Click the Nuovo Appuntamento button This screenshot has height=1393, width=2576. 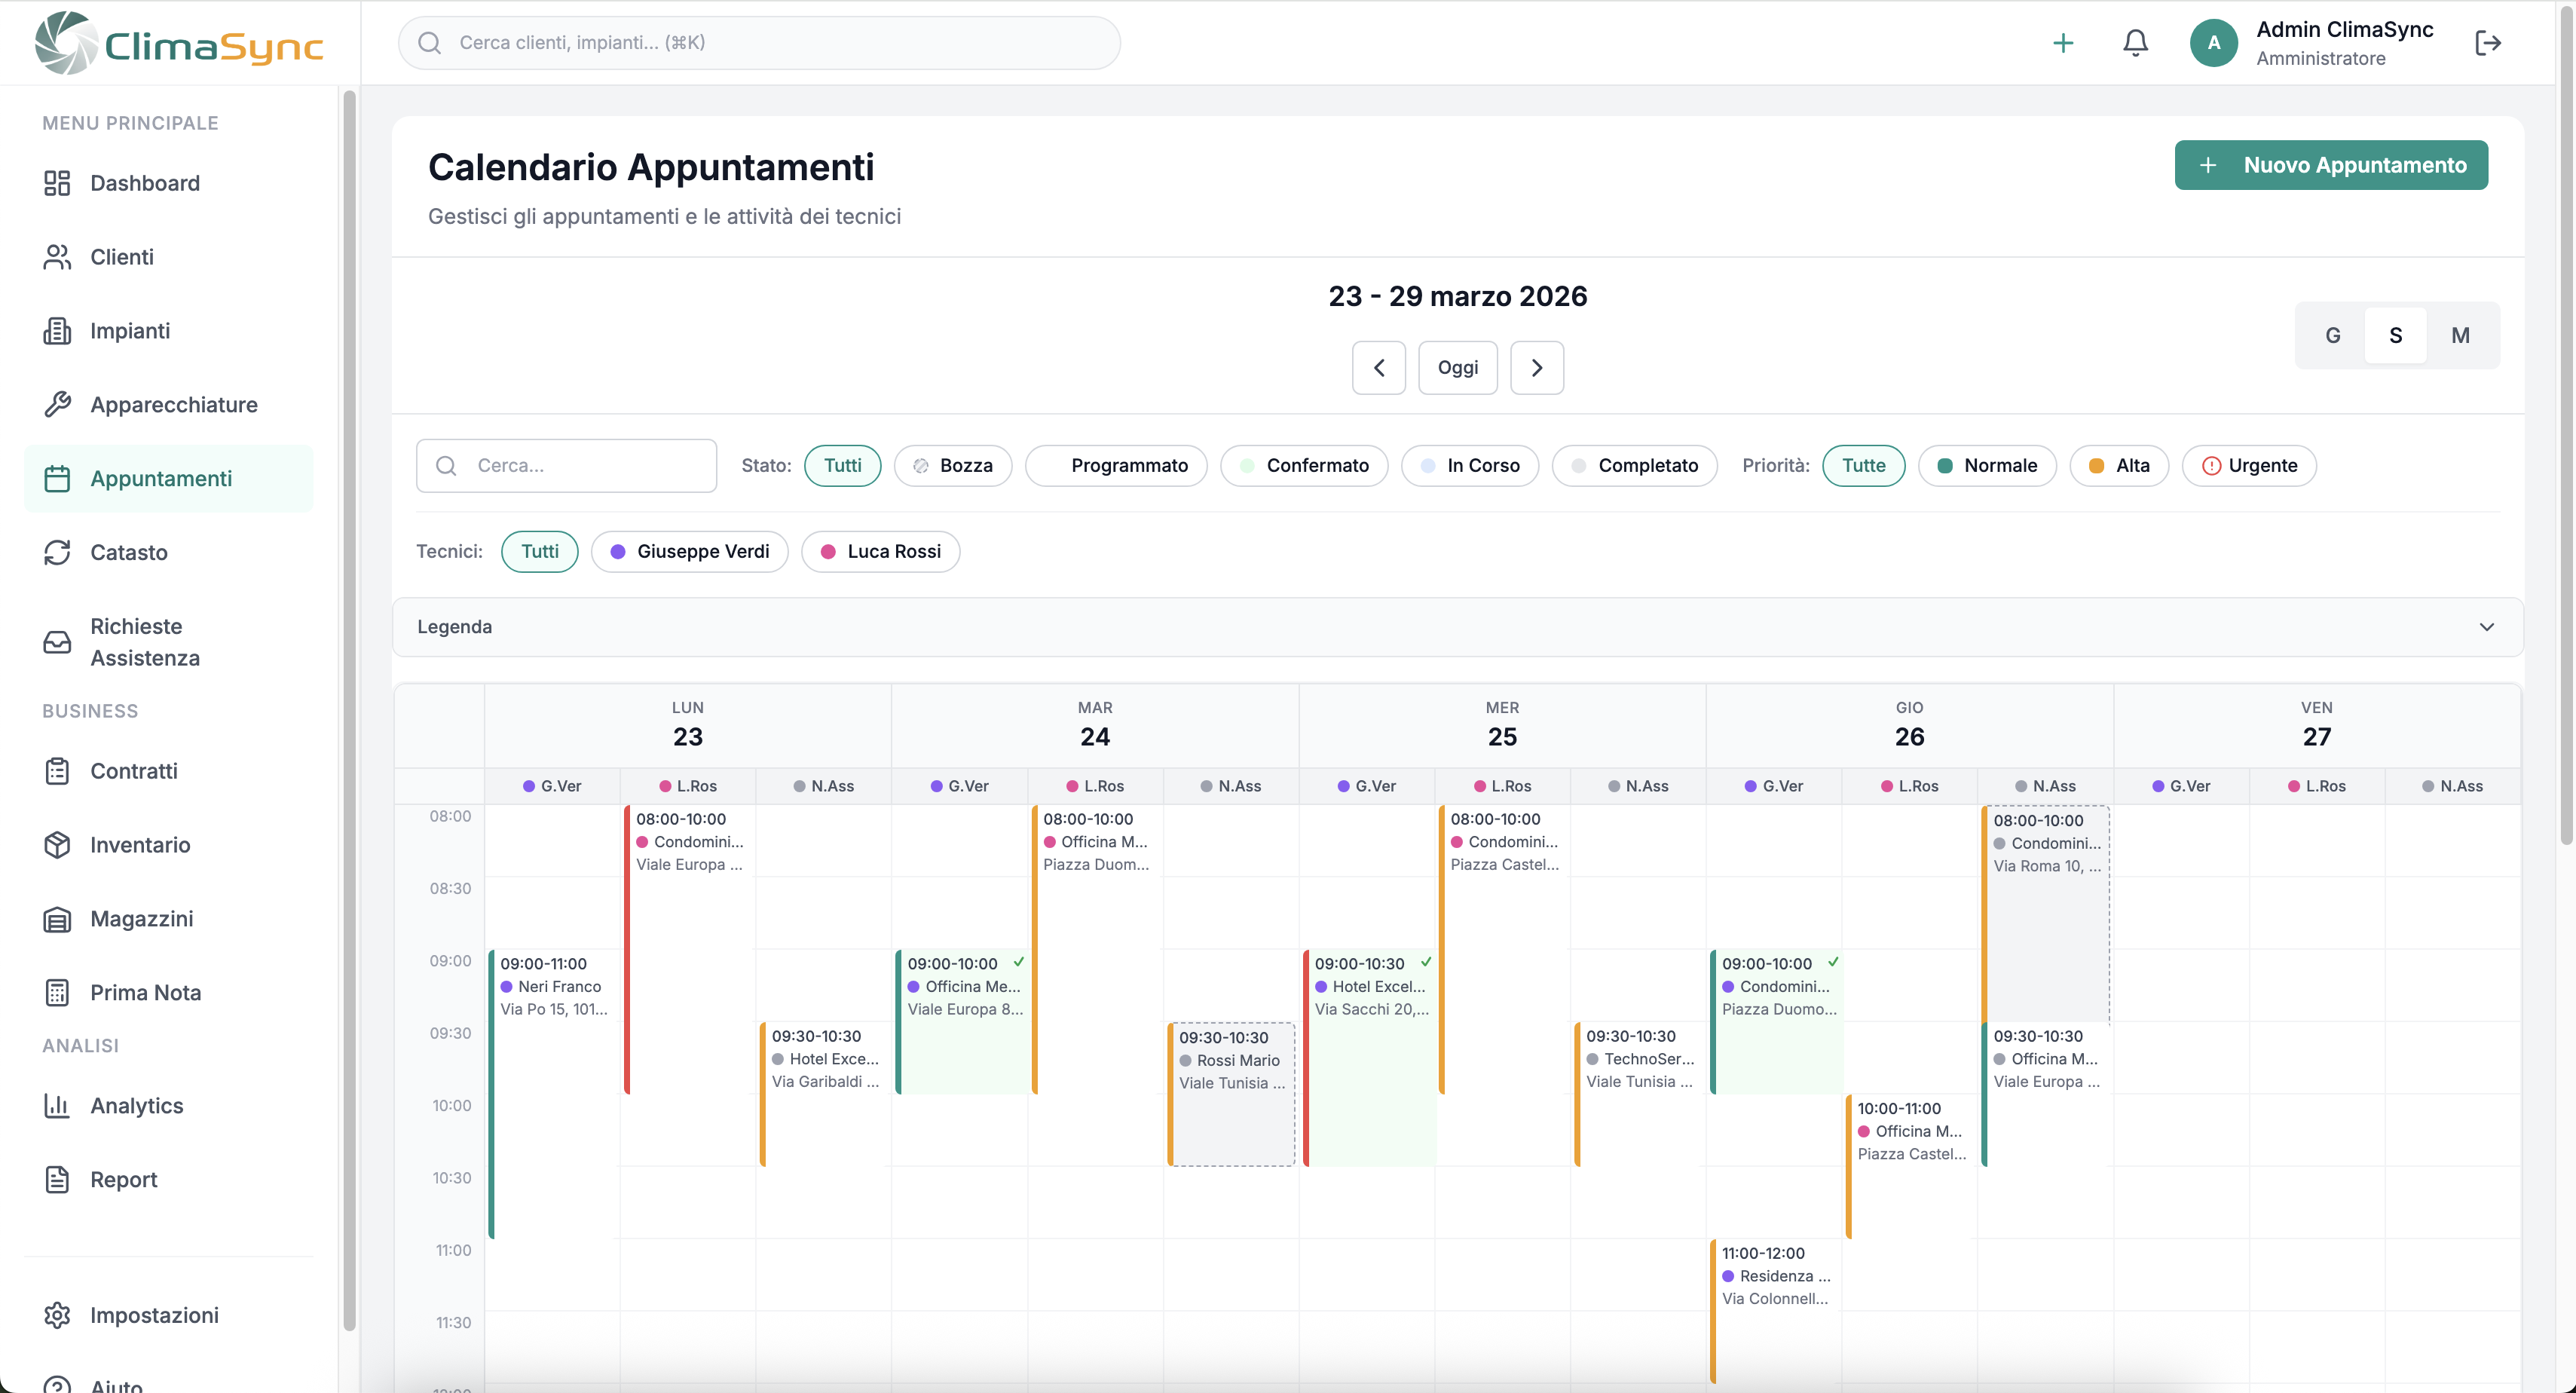2330,165
